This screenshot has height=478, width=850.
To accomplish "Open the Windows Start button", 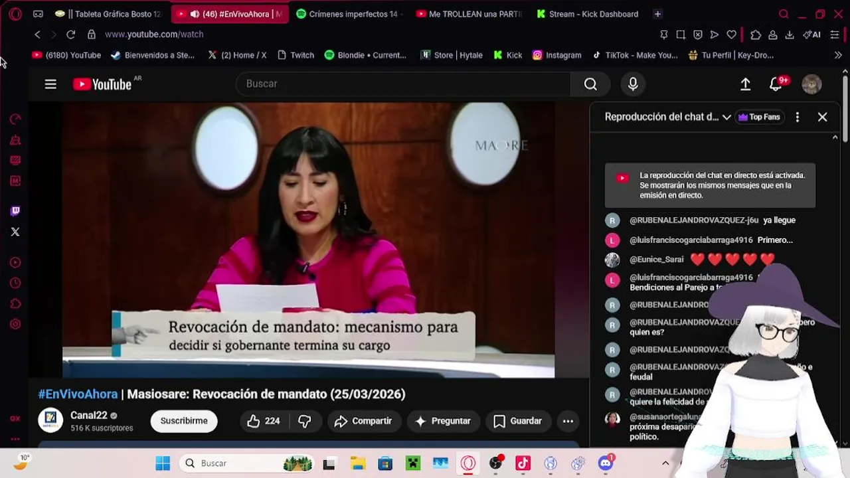I will click(163, 463).
